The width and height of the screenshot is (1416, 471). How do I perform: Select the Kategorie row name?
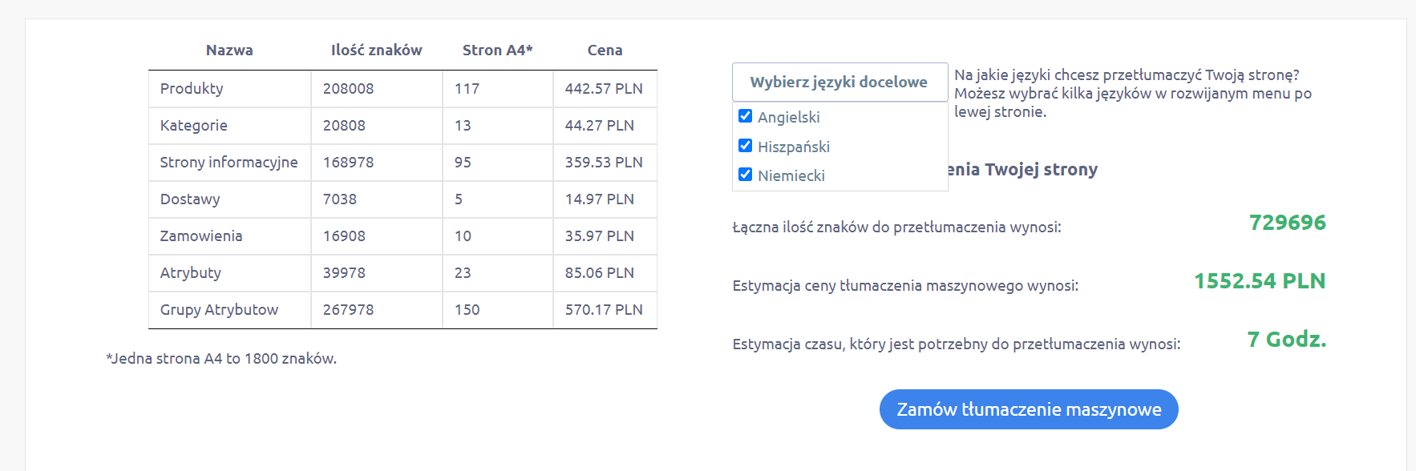193,126
